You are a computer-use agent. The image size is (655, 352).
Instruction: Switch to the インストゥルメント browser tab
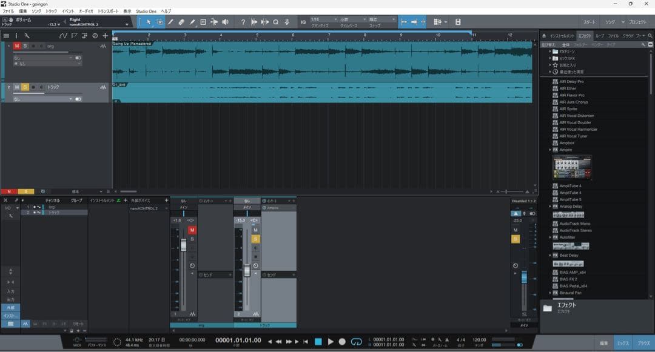(562, 36)
